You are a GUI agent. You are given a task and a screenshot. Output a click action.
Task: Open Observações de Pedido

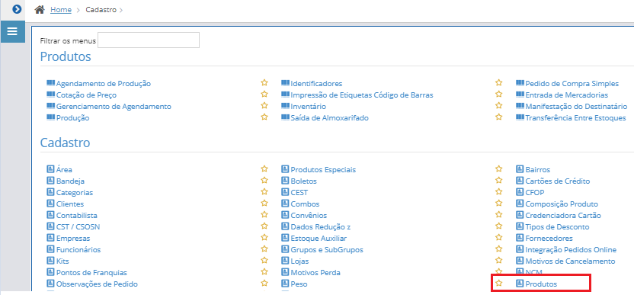[97, 284]
